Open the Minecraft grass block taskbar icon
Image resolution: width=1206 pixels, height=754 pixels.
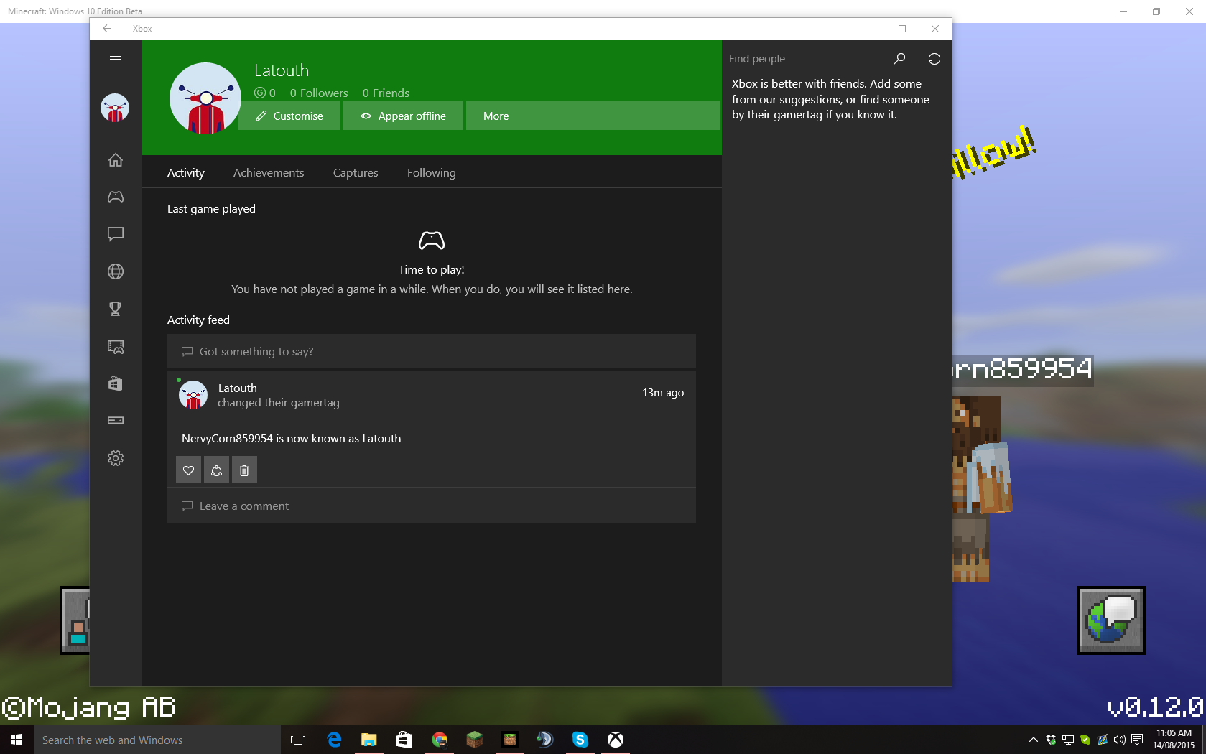[475, 740]
